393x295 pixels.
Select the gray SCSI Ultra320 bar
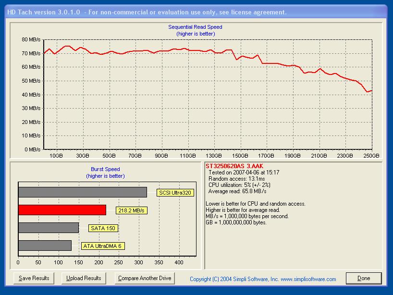coord(82,192)
